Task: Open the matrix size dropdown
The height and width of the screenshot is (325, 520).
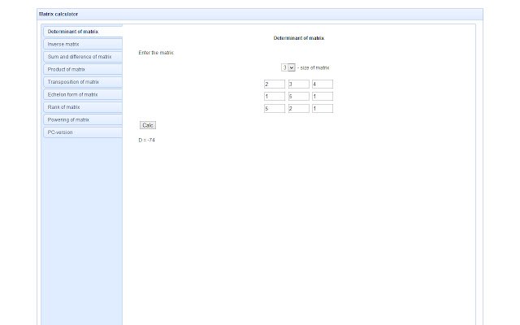Action: (x=288, y=67)
